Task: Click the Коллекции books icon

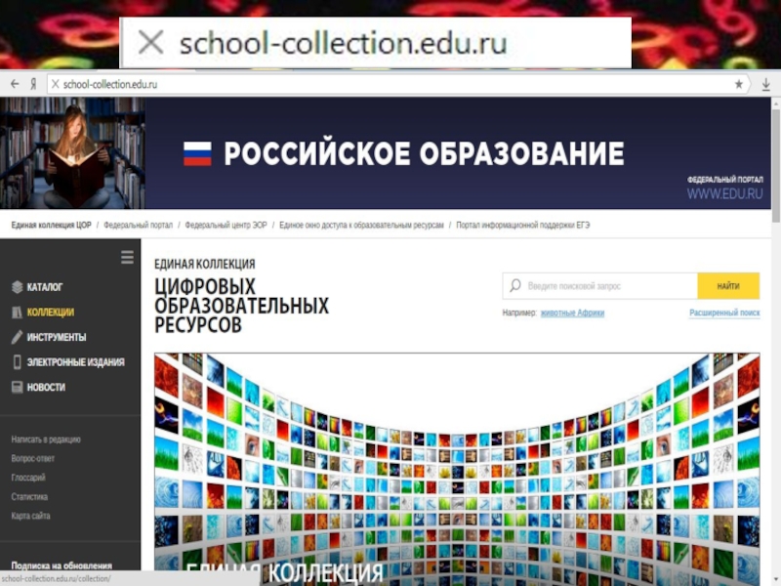Action: (x=17, y=313)
